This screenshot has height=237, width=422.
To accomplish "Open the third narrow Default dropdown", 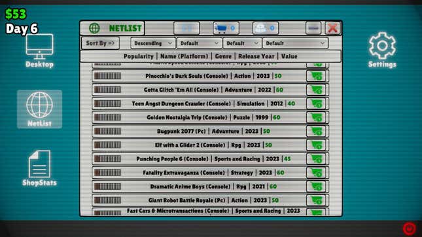I will tap(242, 43).
